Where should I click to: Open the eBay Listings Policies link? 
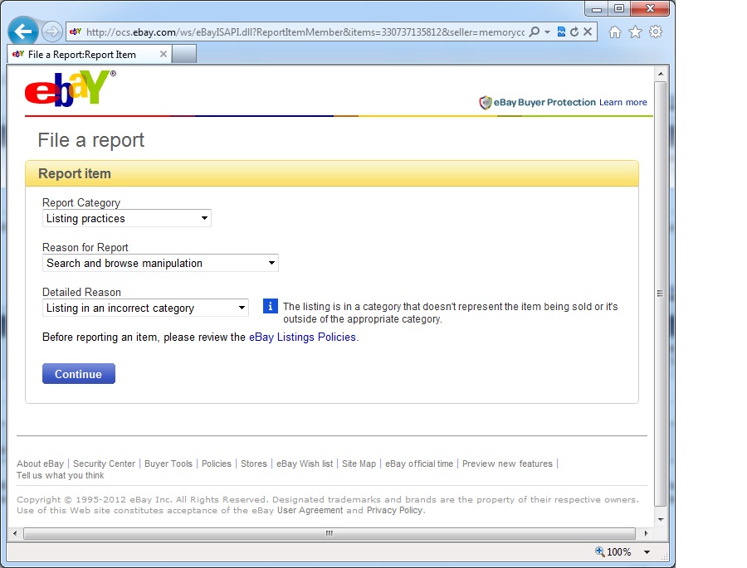[302, 337]
